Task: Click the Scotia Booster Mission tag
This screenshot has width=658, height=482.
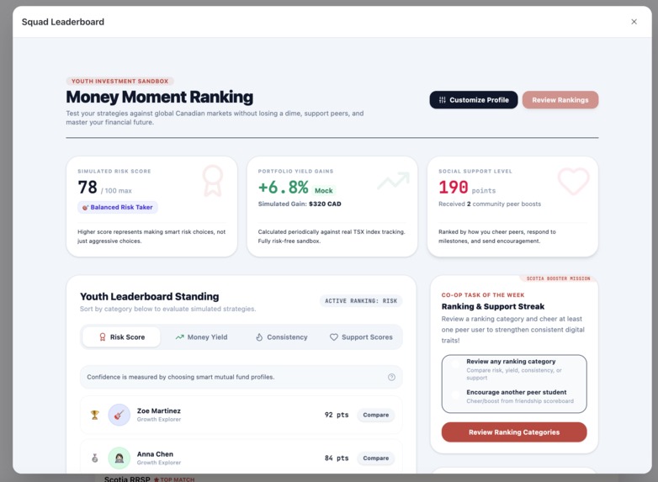Action: pos(558,278)
